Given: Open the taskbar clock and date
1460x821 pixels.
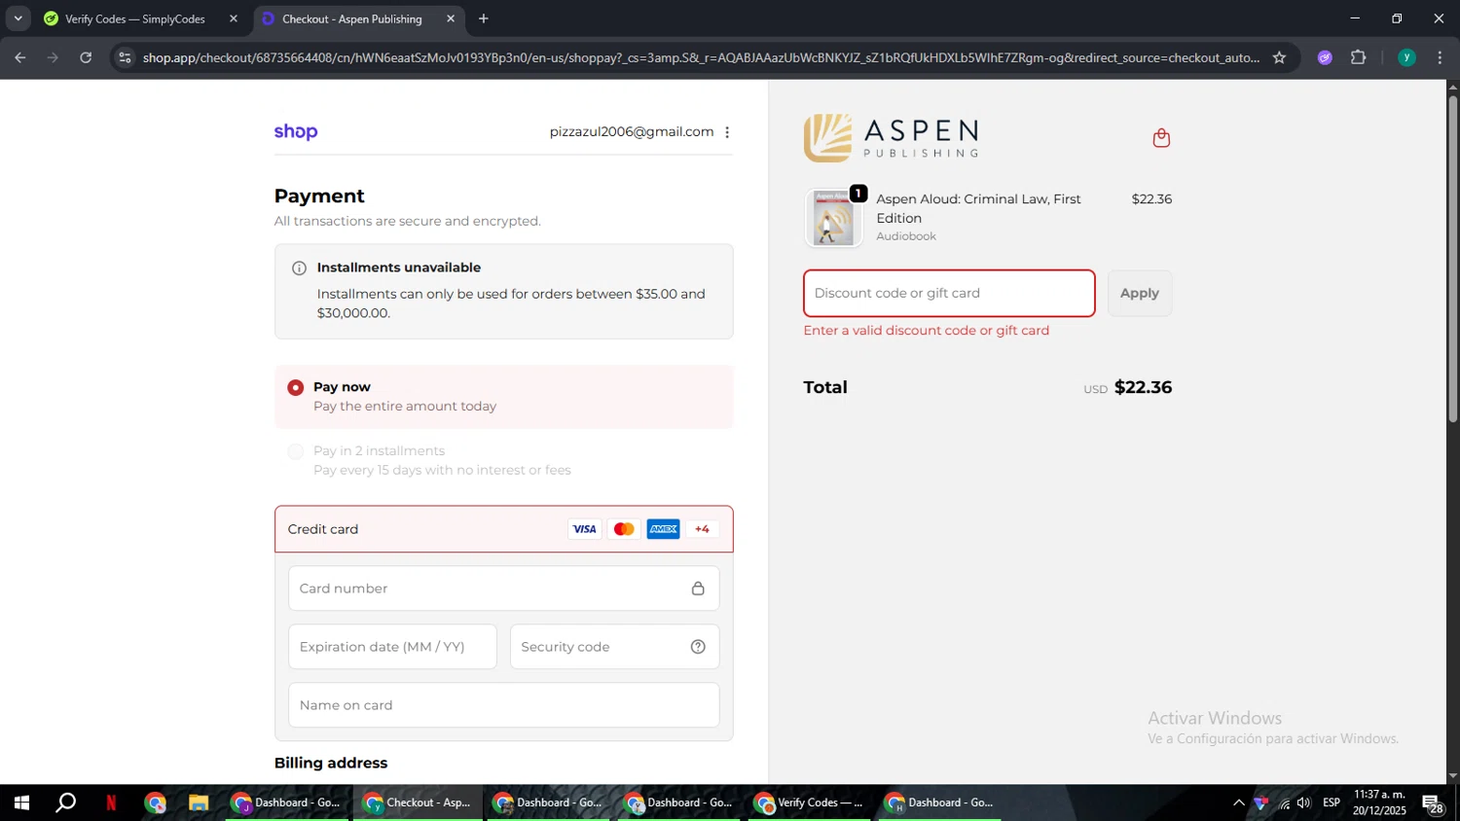Looking at the screenshot, I should [1379, 803].
